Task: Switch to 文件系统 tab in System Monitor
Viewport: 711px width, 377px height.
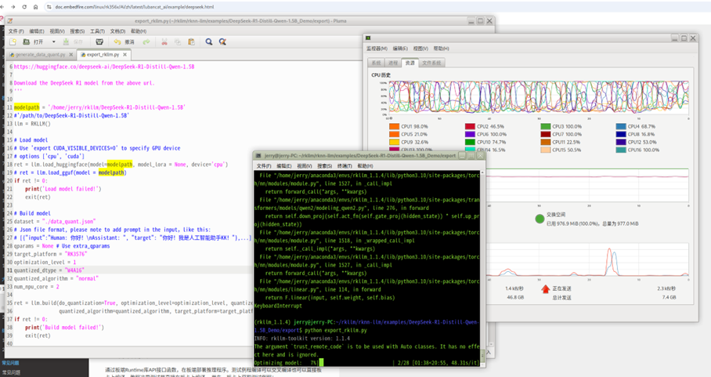Action: coord(431,63)
